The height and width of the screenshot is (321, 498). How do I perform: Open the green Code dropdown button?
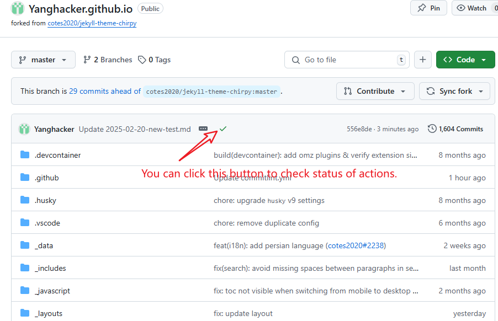(x=465, y=60)
